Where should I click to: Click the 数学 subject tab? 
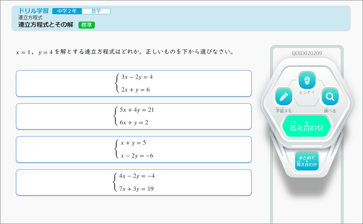[x=96, y=11]
